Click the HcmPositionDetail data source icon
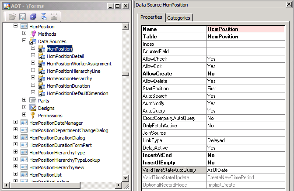The width and height of the screenshot is (294, 191). (x=42, y=56)
